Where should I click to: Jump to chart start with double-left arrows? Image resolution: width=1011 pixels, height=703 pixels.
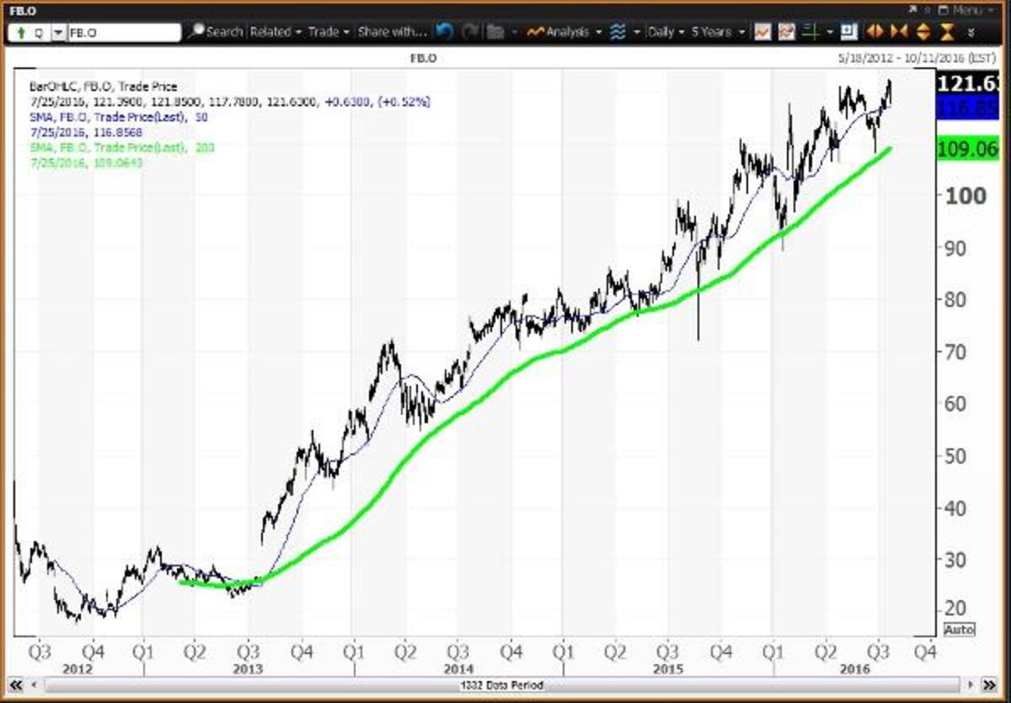click(15, 684)
